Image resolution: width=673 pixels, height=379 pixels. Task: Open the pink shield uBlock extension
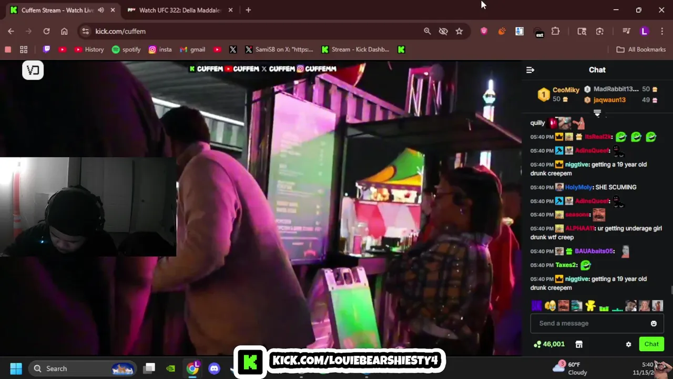point(484,31)
